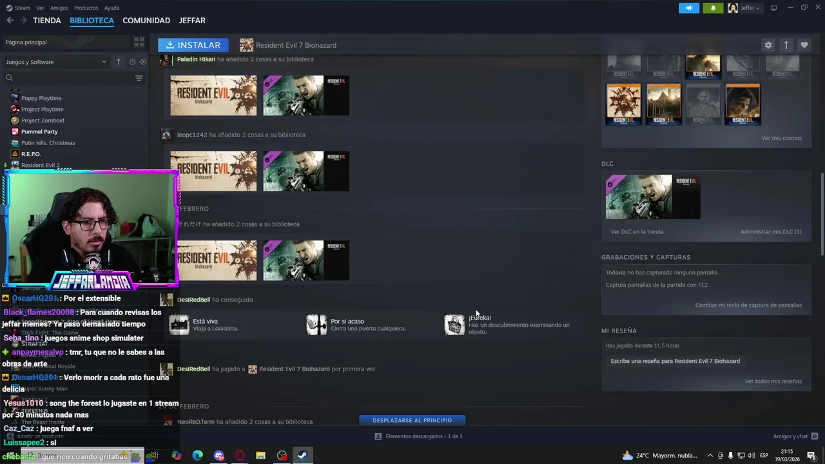Screen dimensions: 825x464
Task: Open leopc1242's profile name
Action: pyautogui.click(x=192, y=135)
